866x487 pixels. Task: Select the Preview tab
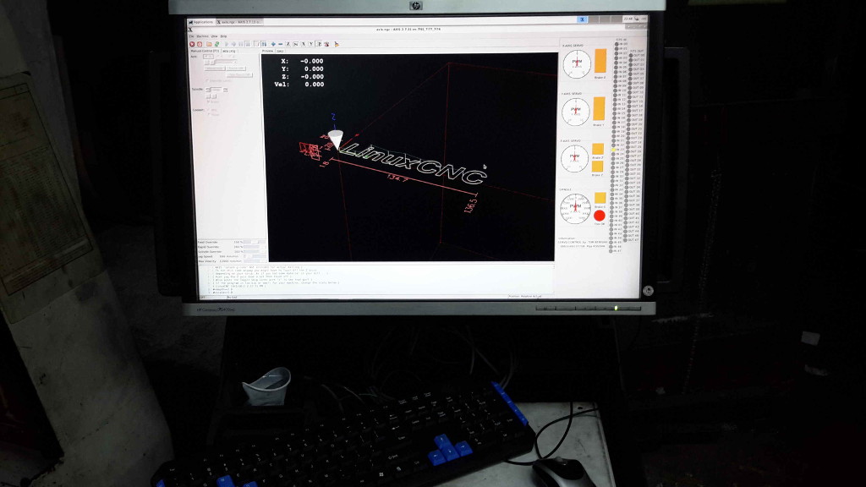(x=268, y=51)
